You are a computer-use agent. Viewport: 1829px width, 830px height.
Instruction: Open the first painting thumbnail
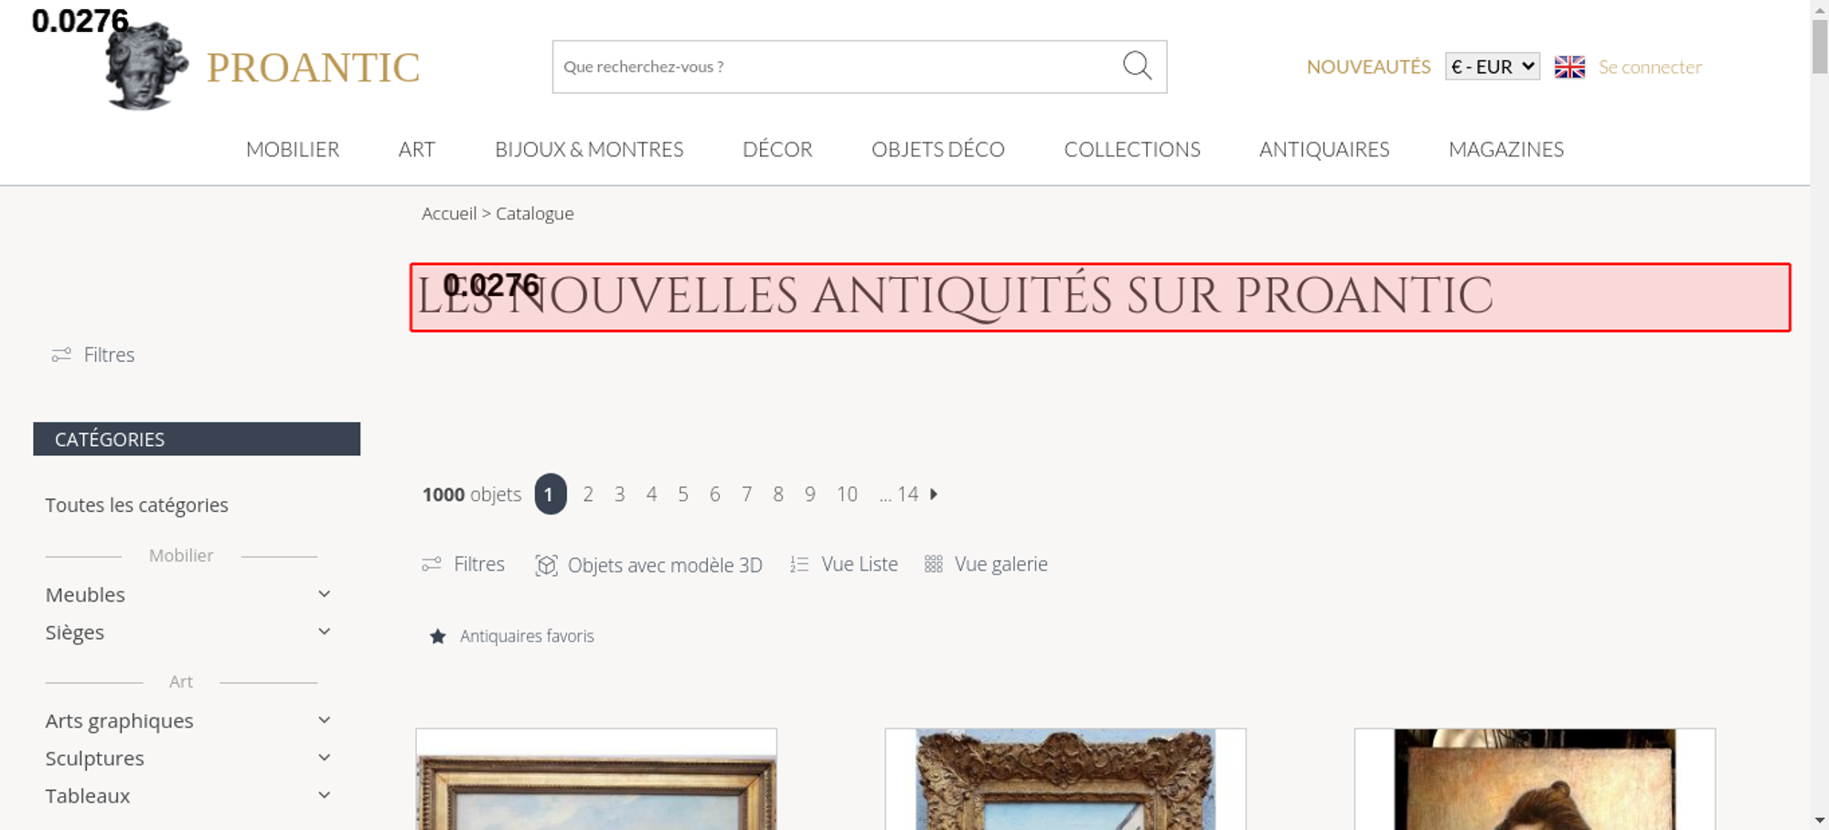click(596, 779)
